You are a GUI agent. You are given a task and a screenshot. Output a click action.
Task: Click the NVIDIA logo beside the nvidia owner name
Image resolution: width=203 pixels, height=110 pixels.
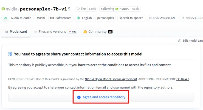click(3, 9)
